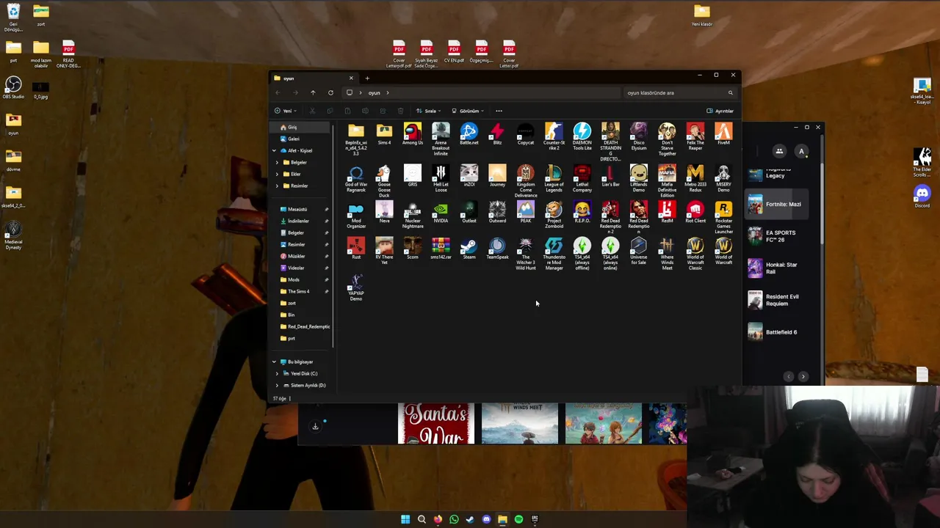Open the Battle.net shortcut

pos(469,134)
